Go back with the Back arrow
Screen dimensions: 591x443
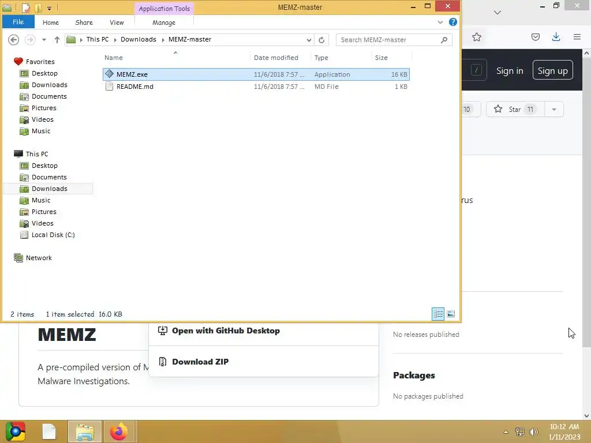tap(14, 40)
